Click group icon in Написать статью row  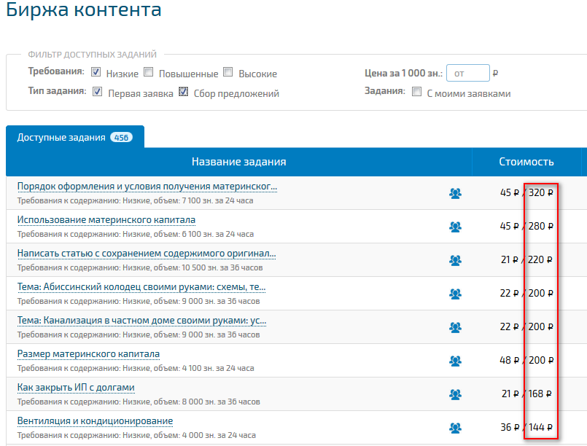(455, 260)
